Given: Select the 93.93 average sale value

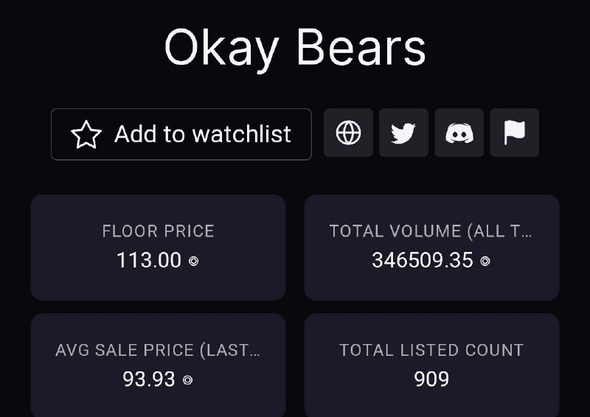Looking at the screenshot, I should coord(149,379).
